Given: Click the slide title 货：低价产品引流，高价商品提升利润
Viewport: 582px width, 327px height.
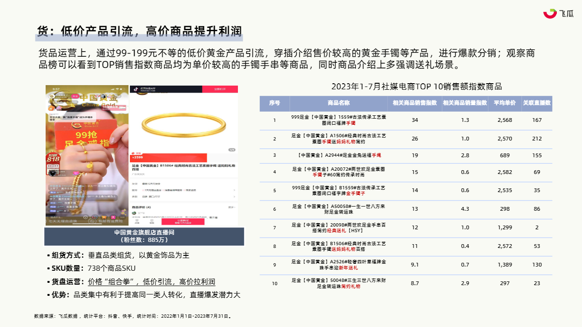Looking at the screenshot, I should click(140, 31).
